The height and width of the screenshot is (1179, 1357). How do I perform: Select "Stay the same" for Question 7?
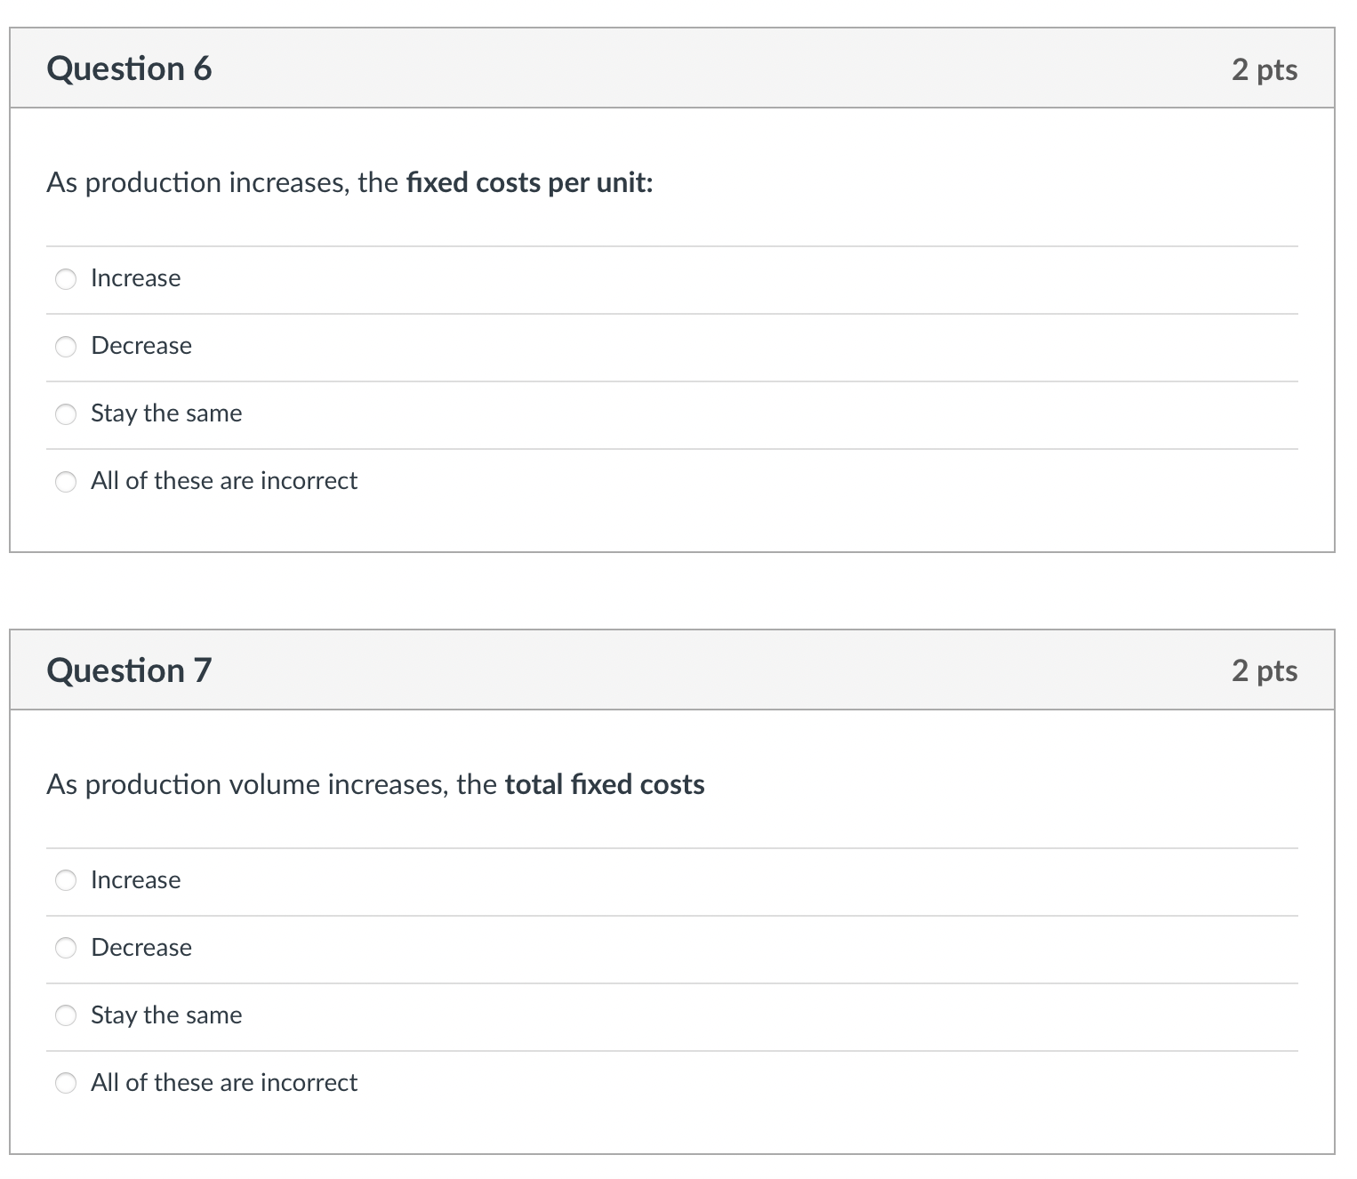coord(65,1015)
